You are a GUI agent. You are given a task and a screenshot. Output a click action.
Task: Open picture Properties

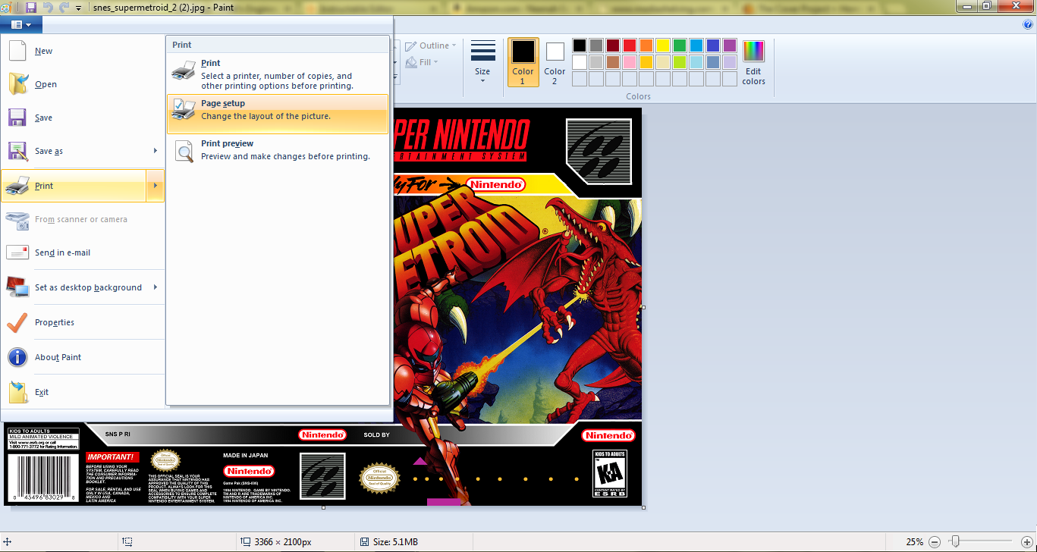[x=83, y=322]
